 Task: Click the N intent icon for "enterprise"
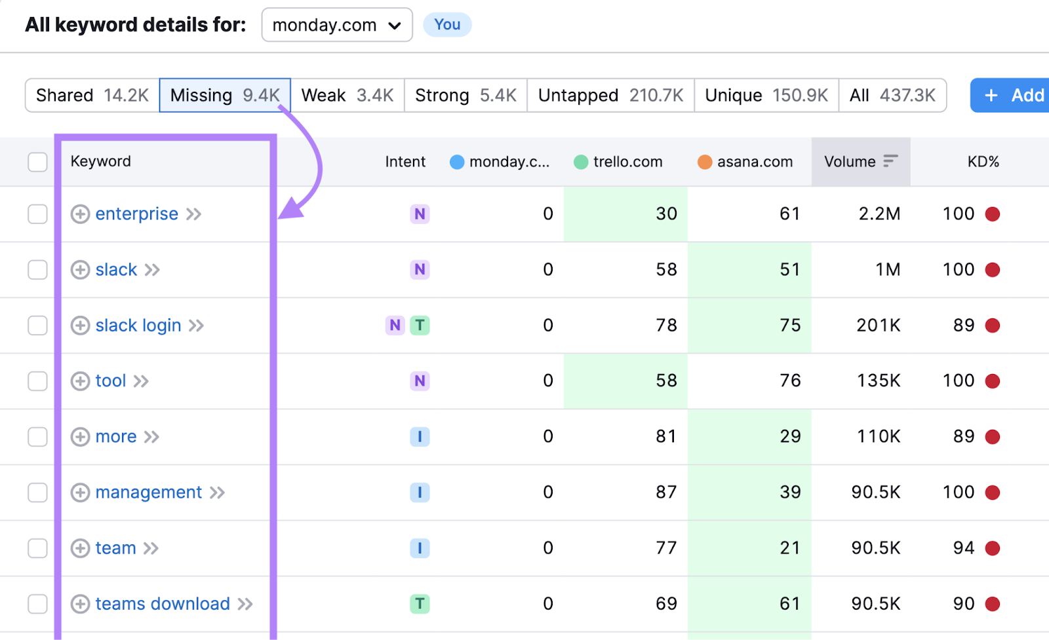tap(420, 214)
